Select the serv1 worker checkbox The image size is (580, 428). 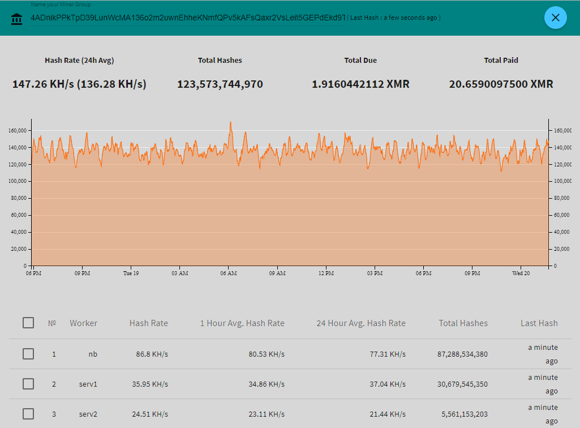28,384
